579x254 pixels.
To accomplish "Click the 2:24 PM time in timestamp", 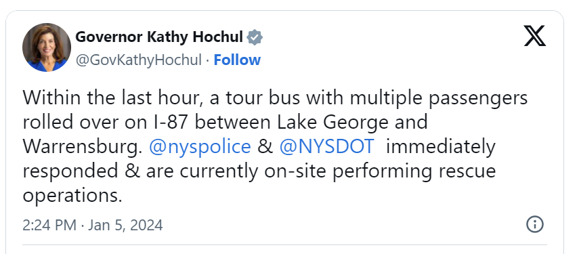I will tap(49, 225).
